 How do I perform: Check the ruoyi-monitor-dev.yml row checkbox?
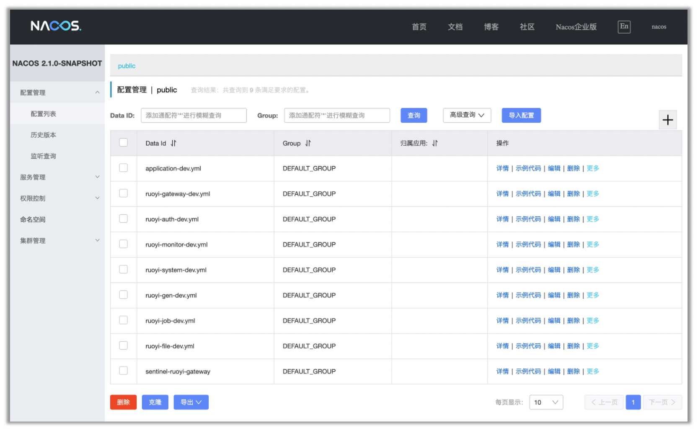point(123,244)
